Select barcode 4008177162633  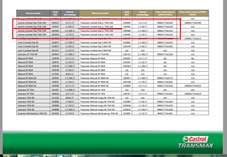pos(165,43)
